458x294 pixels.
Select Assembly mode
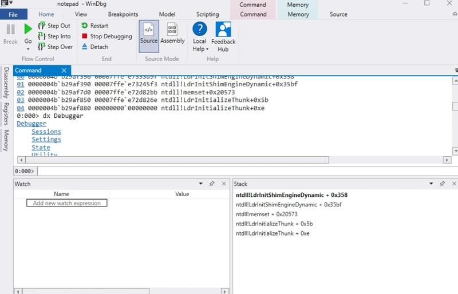(172, 33)
